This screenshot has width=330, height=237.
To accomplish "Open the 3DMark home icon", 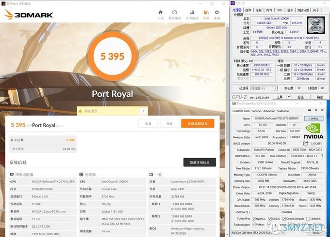I will [161, 12].
